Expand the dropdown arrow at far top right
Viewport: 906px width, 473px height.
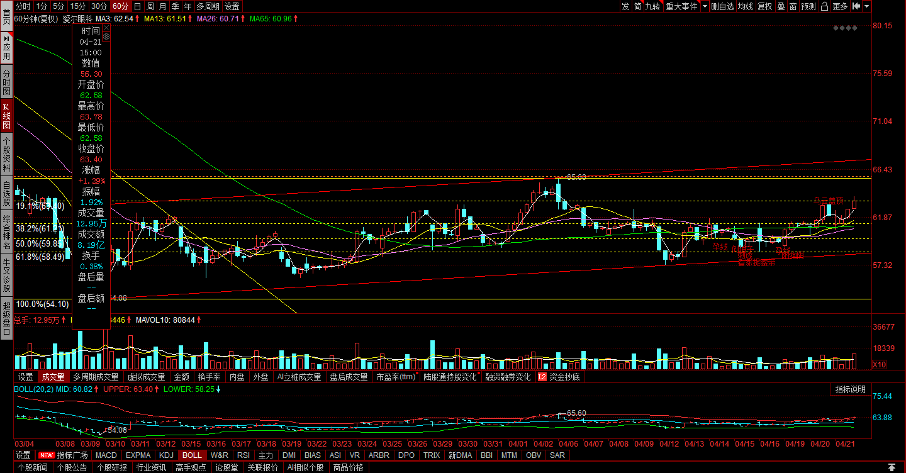(x=867, y=6)
